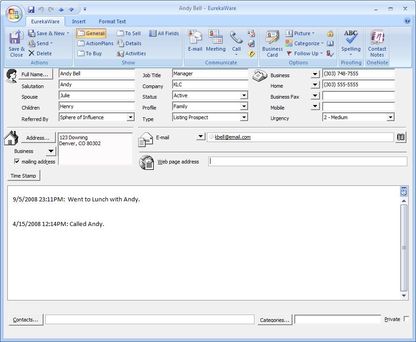The image size is (416, 342).
Task: Open Save & New dropdown arrow
Action: (68, 33)
